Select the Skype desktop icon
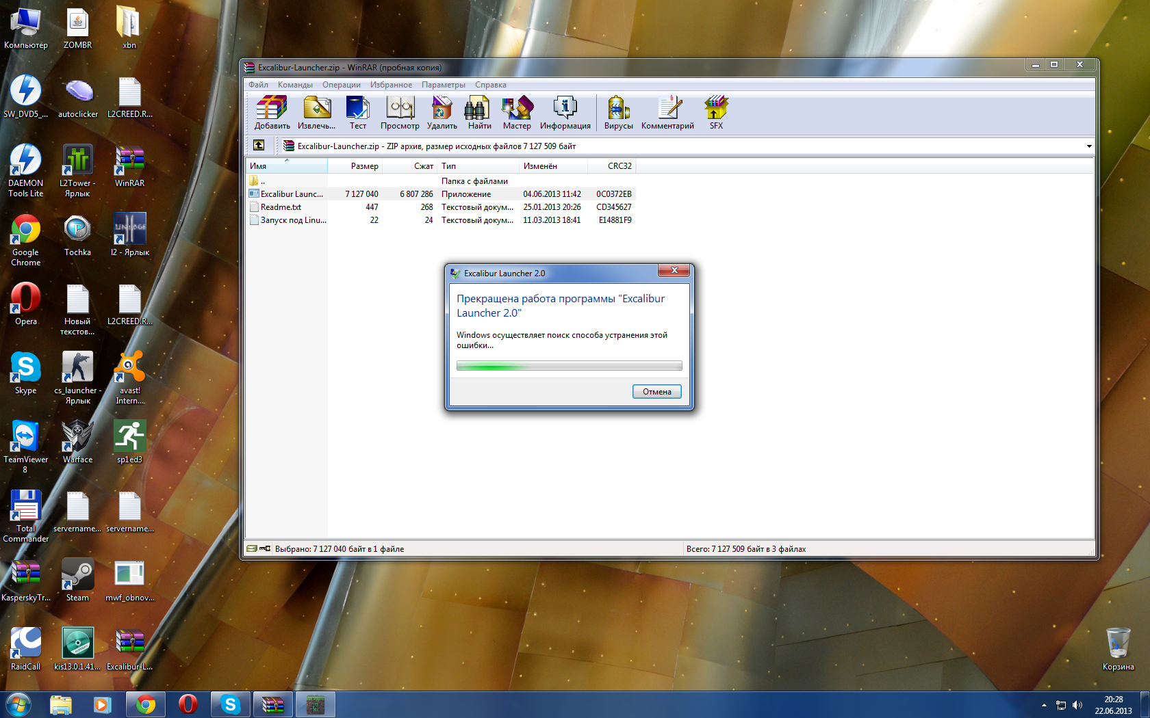The image size is (1150, 718). [26, 374]
